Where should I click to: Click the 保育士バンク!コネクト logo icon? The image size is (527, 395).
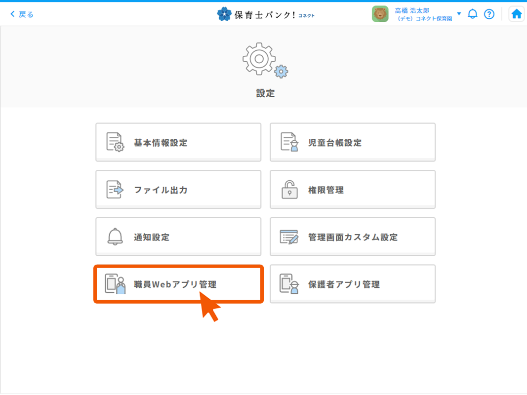point(225,13)
